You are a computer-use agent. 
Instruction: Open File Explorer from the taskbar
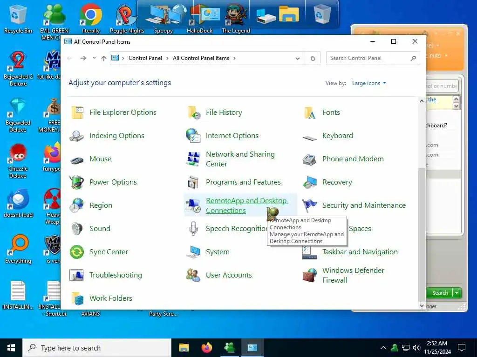point(184,348)
